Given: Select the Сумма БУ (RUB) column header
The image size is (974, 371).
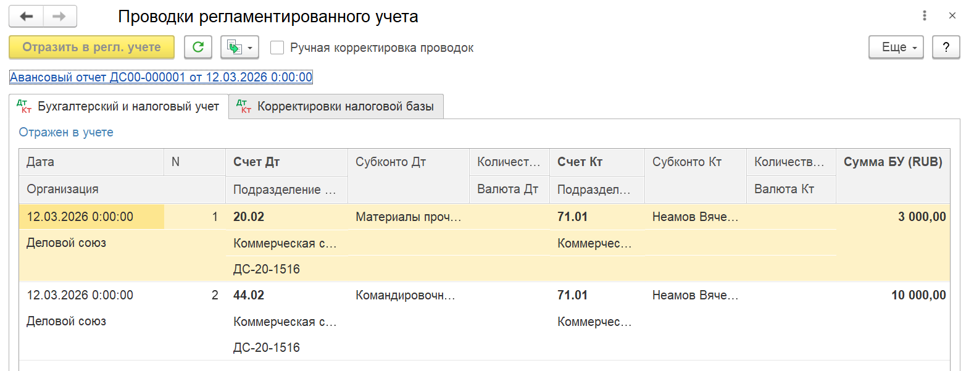Looking at the screenshot, I should tap(893, 162).
